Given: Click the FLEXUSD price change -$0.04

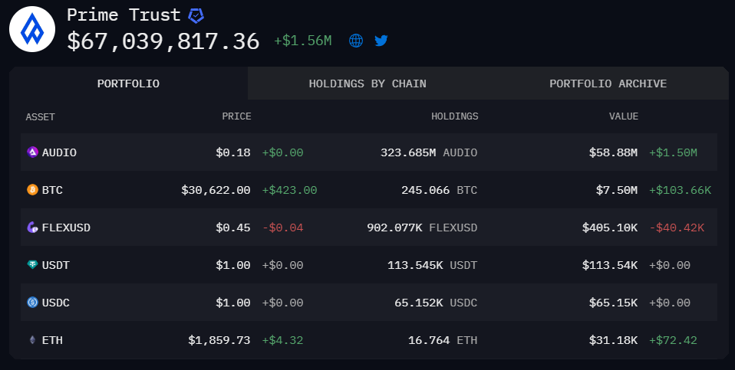Looking at the screenshot, I should (x=282, y=228).
